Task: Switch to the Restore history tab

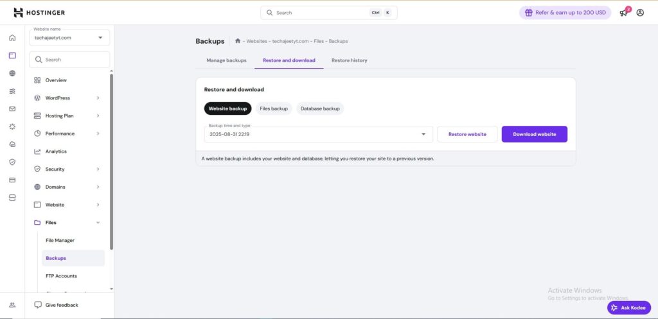Action: click(349, 60)
